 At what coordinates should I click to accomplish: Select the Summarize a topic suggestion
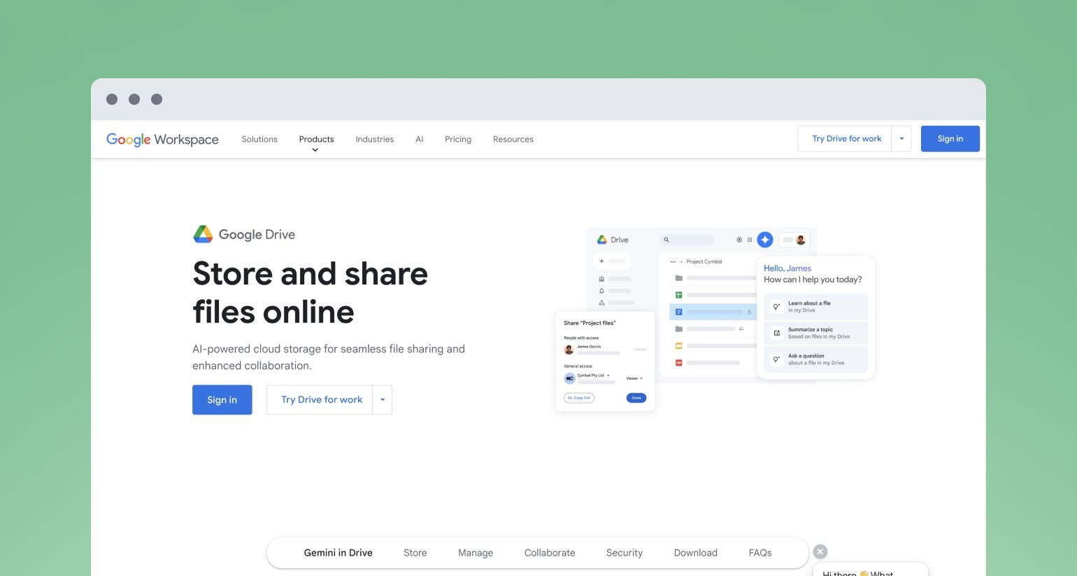(x=815, y=333)
